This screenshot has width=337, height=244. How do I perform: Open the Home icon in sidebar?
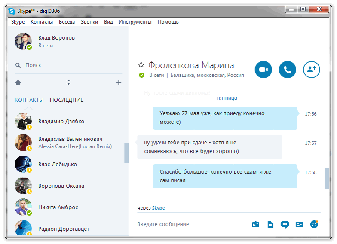tap(18, 82)
